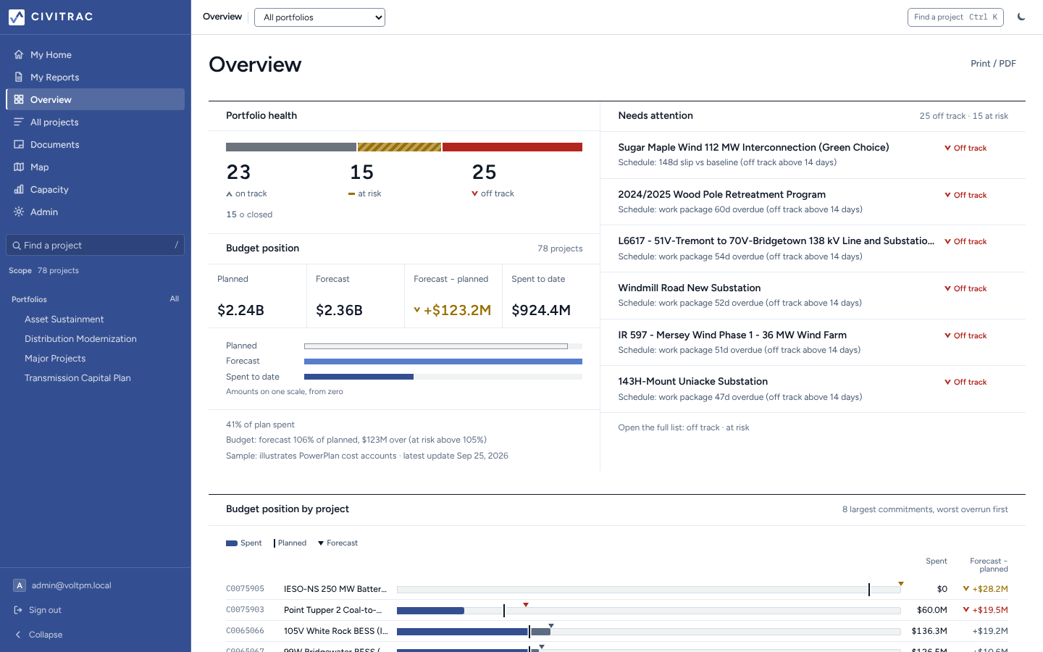Click the Admin gear icon
1043x652 pixels.
[19, 212]
